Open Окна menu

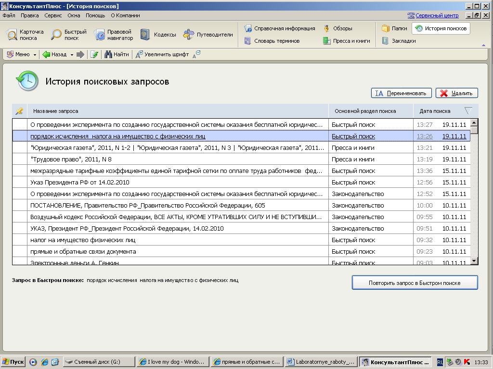click(x=74, y=15)
